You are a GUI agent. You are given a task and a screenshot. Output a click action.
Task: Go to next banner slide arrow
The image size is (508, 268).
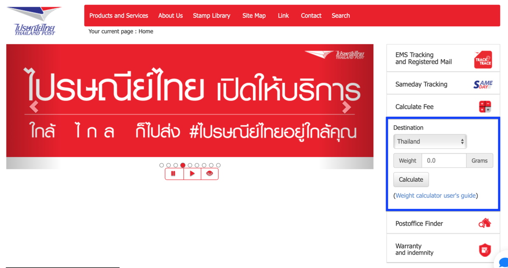click(x=346, y=107)
